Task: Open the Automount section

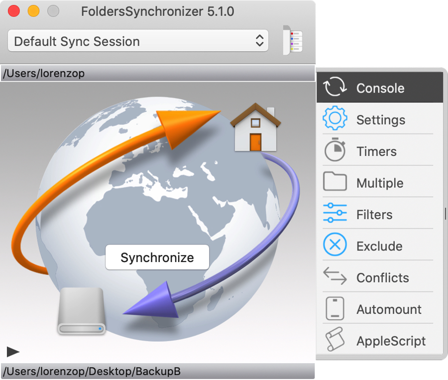Action: 380,309
